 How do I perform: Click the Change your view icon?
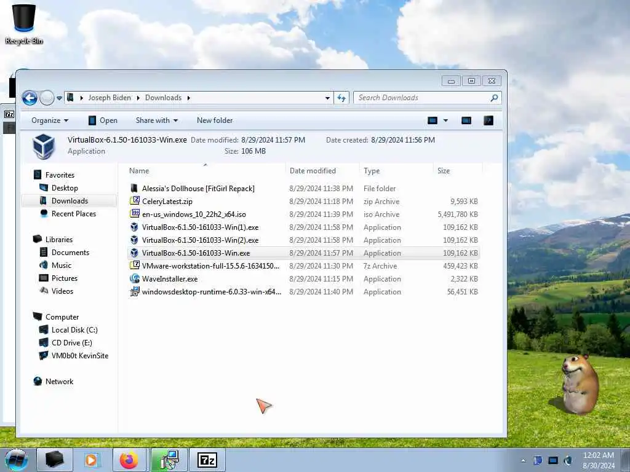pyautogui.click(x=433, y=120)
